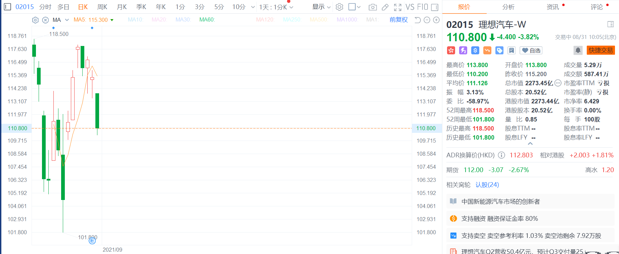Toggle the right quote panel icon

click(435, 7)
